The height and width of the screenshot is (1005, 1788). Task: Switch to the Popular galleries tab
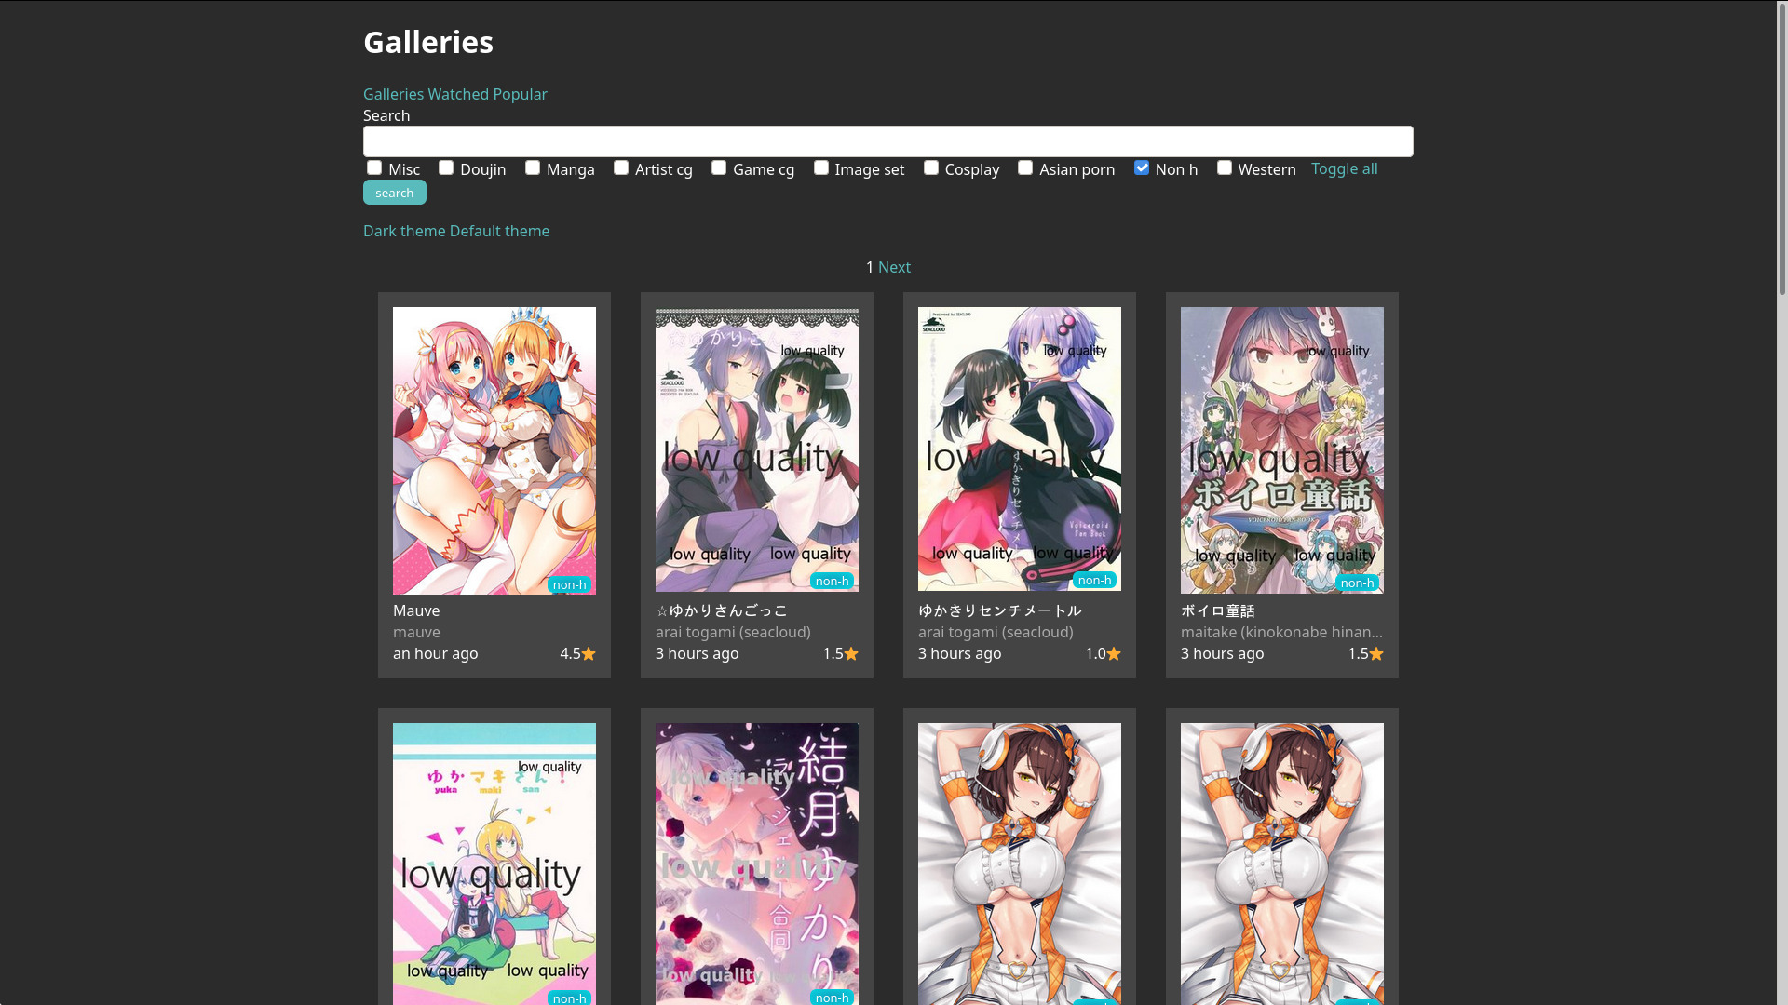click(x=520, y=94)
